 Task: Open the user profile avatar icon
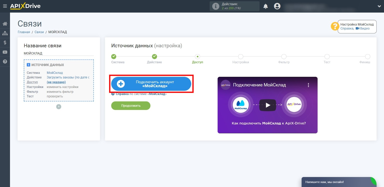click(x=277, y=6)
